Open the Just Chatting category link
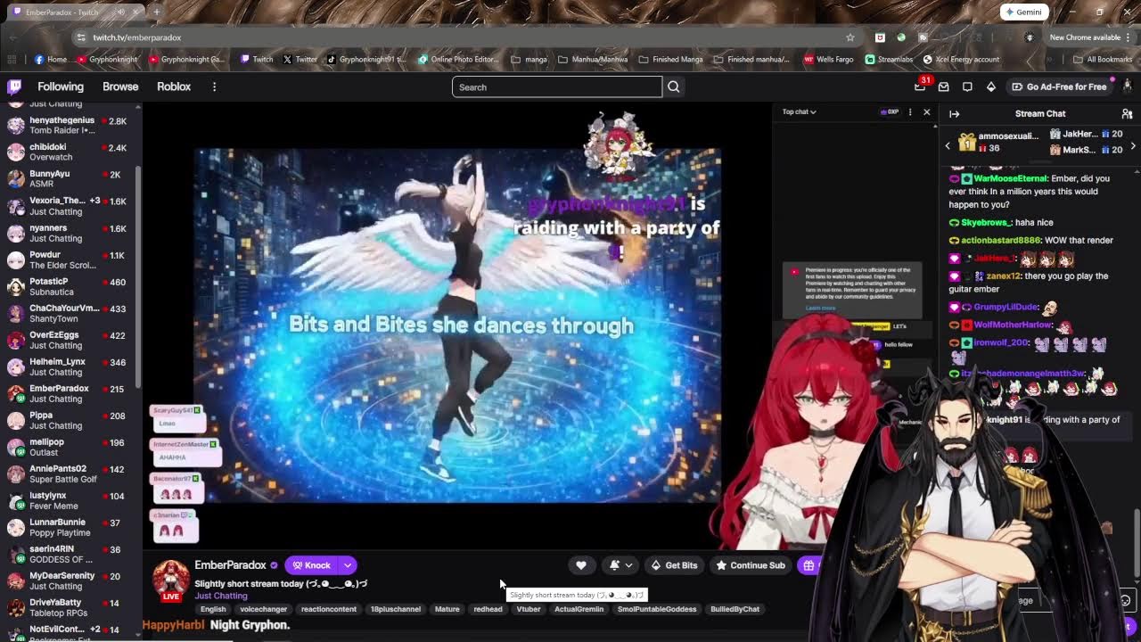This screenshot has width=1141, height=642. pos(221,596)
